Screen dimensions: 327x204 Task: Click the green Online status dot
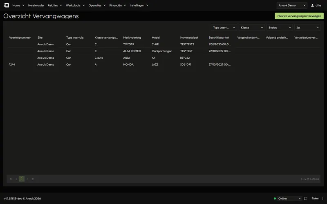click(275, 198)
